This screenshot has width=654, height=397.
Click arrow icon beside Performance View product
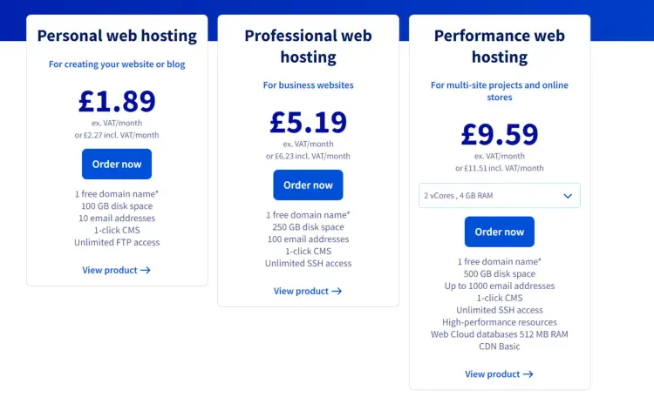pyautogui.click(x=528, y=374)
